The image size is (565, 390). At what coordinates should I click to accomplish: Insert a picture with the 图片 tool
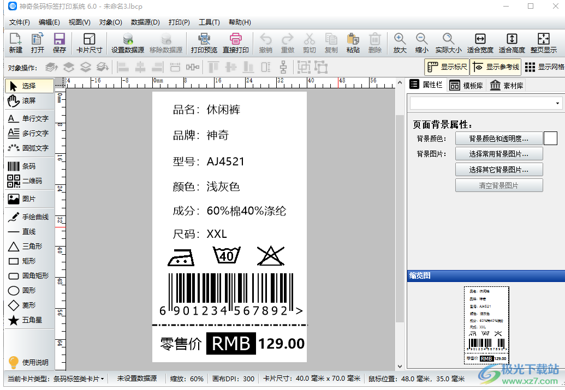[29, 199]
